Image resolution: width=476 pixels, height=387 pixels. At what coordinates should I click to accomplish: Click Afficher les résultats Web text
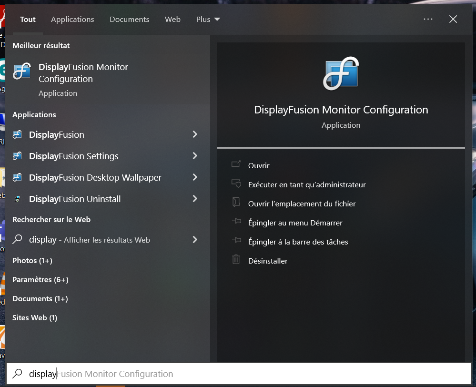pyautogui.click(x=107, y=240)
